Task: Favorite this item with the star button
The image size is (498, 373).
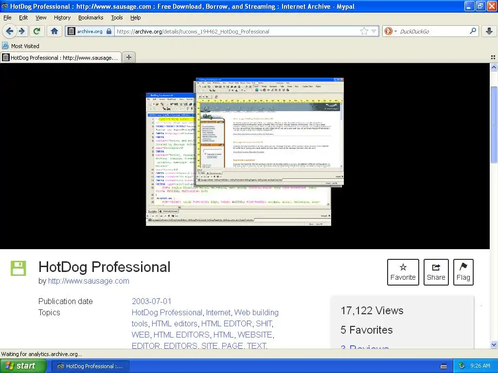Action: [403, 272]
